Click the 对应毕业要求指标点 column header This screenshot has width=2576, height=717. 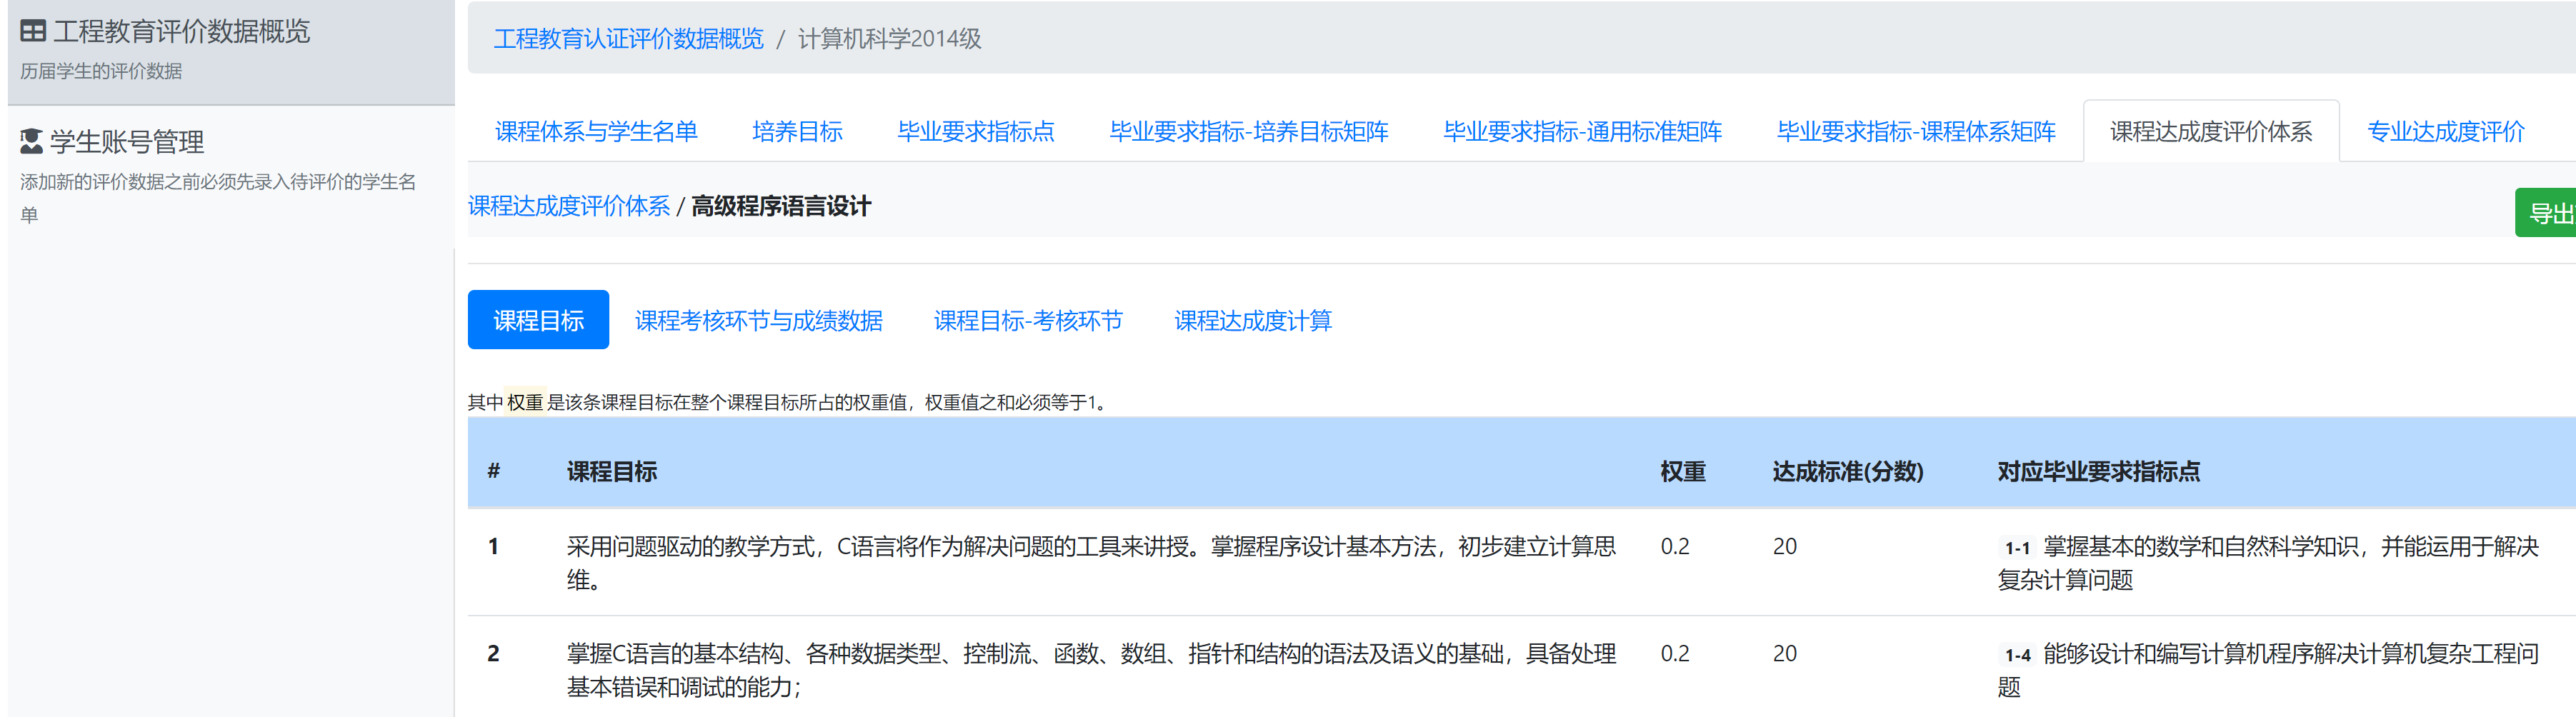[x=2099, y=471]
